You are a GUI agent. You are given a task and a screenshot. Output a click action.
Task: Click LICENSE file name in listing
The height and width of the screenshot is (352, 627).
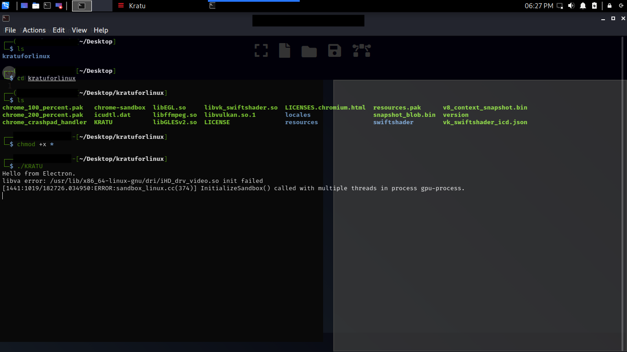pos(217,122)
